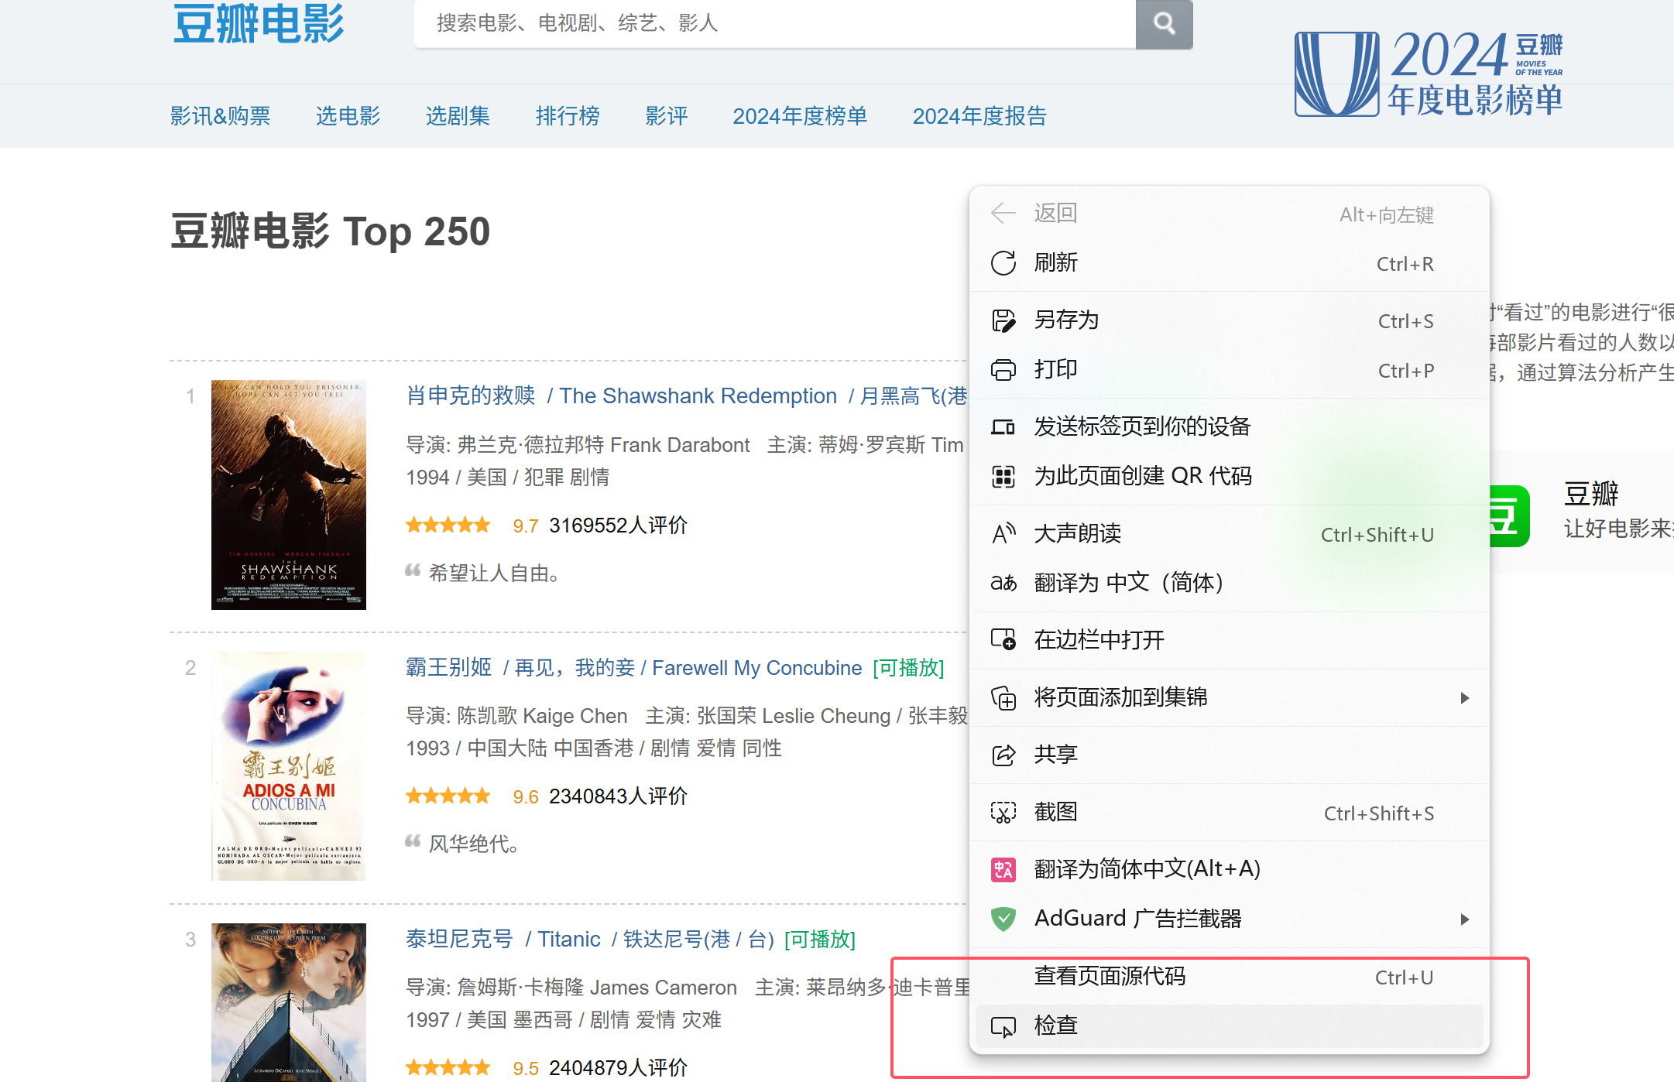Viewport: 1674px width, 1082px height.
Task: Click the refresh icon in context menu
Action: [1003, 263]
